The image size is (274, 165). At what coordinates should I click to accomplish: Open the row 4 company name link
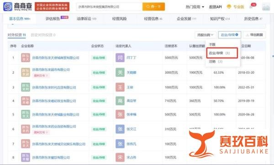pos(54,101)
